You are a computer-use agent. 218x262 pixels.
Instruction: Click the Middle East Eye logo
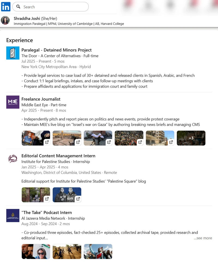coord(13,102)
